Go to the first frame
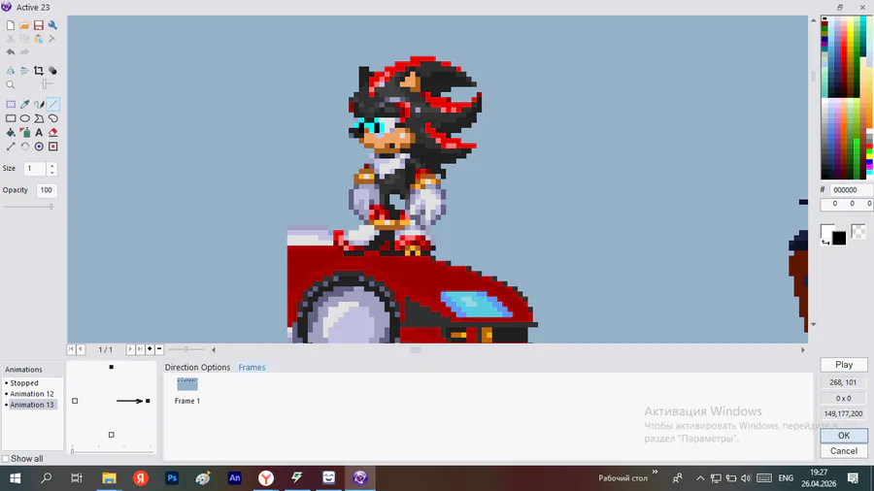The height and width of the screenshot is (491, 874). pos(71,349)
